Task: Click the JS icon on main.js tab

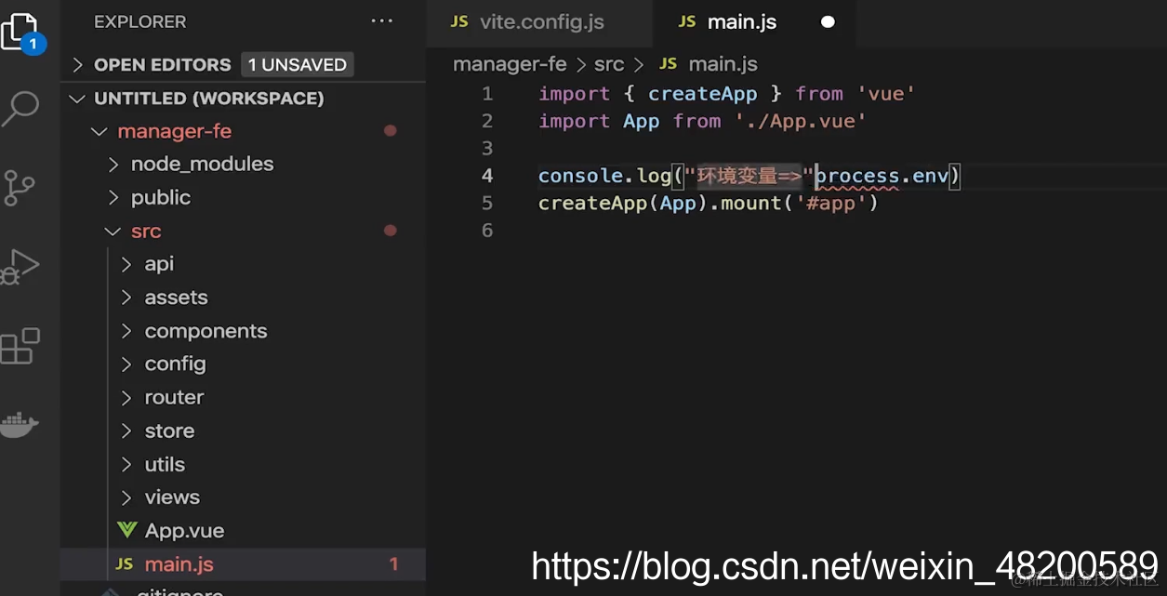Action: pos(687,21)
